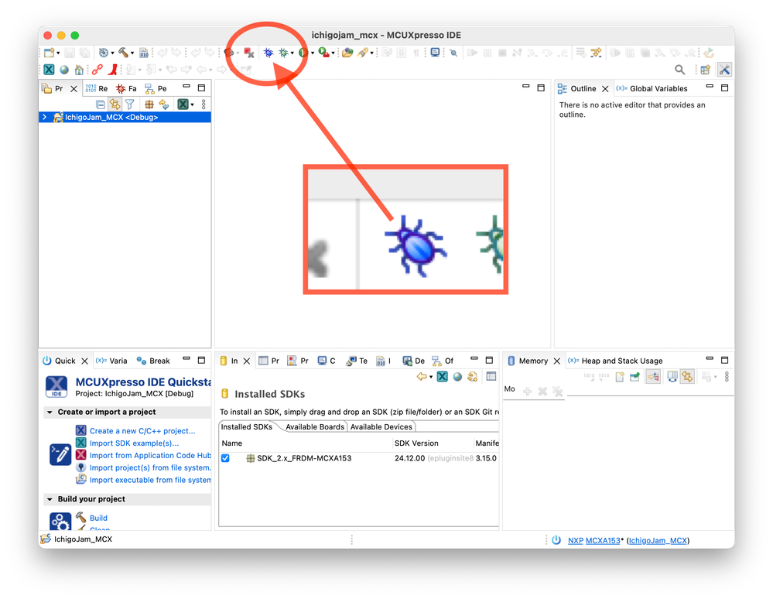Toggle the yellow step-filter icon in main toolbar
Screen dimensions: 773x599
click(x=596, y=53)
